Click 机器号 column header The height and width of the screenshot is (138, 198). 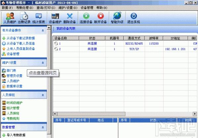[115, 38]
